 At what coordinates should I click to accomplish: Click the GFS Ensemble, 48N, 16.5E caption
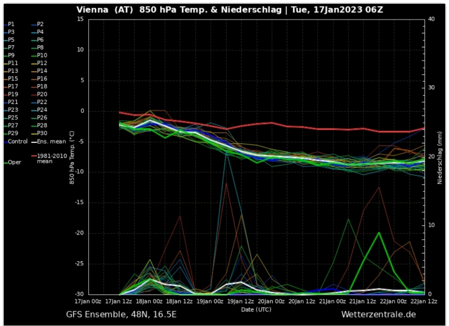tap(121, 314)
